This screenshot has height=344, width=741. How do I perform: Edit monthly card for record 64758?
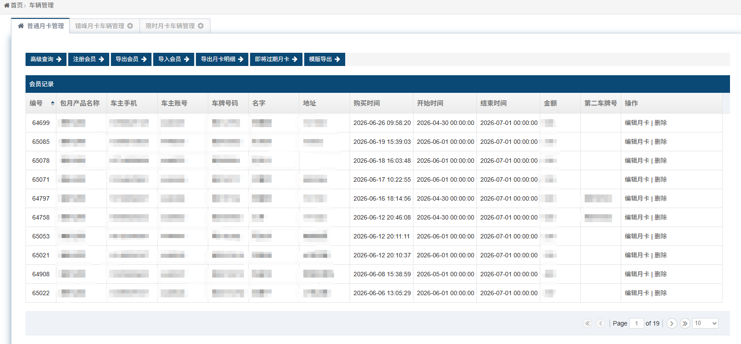click(637, 217)
